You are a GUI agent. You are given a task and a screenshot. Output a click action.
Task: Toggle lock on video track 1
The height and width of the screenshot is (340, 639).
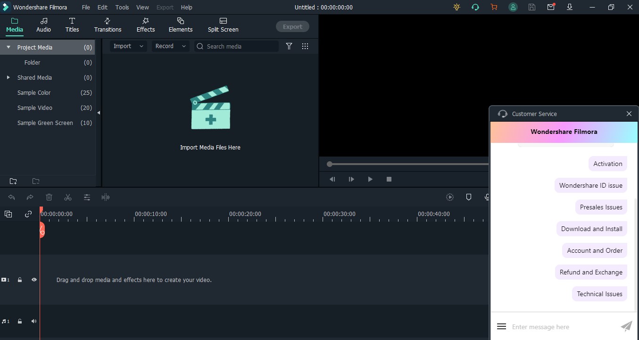20,280
